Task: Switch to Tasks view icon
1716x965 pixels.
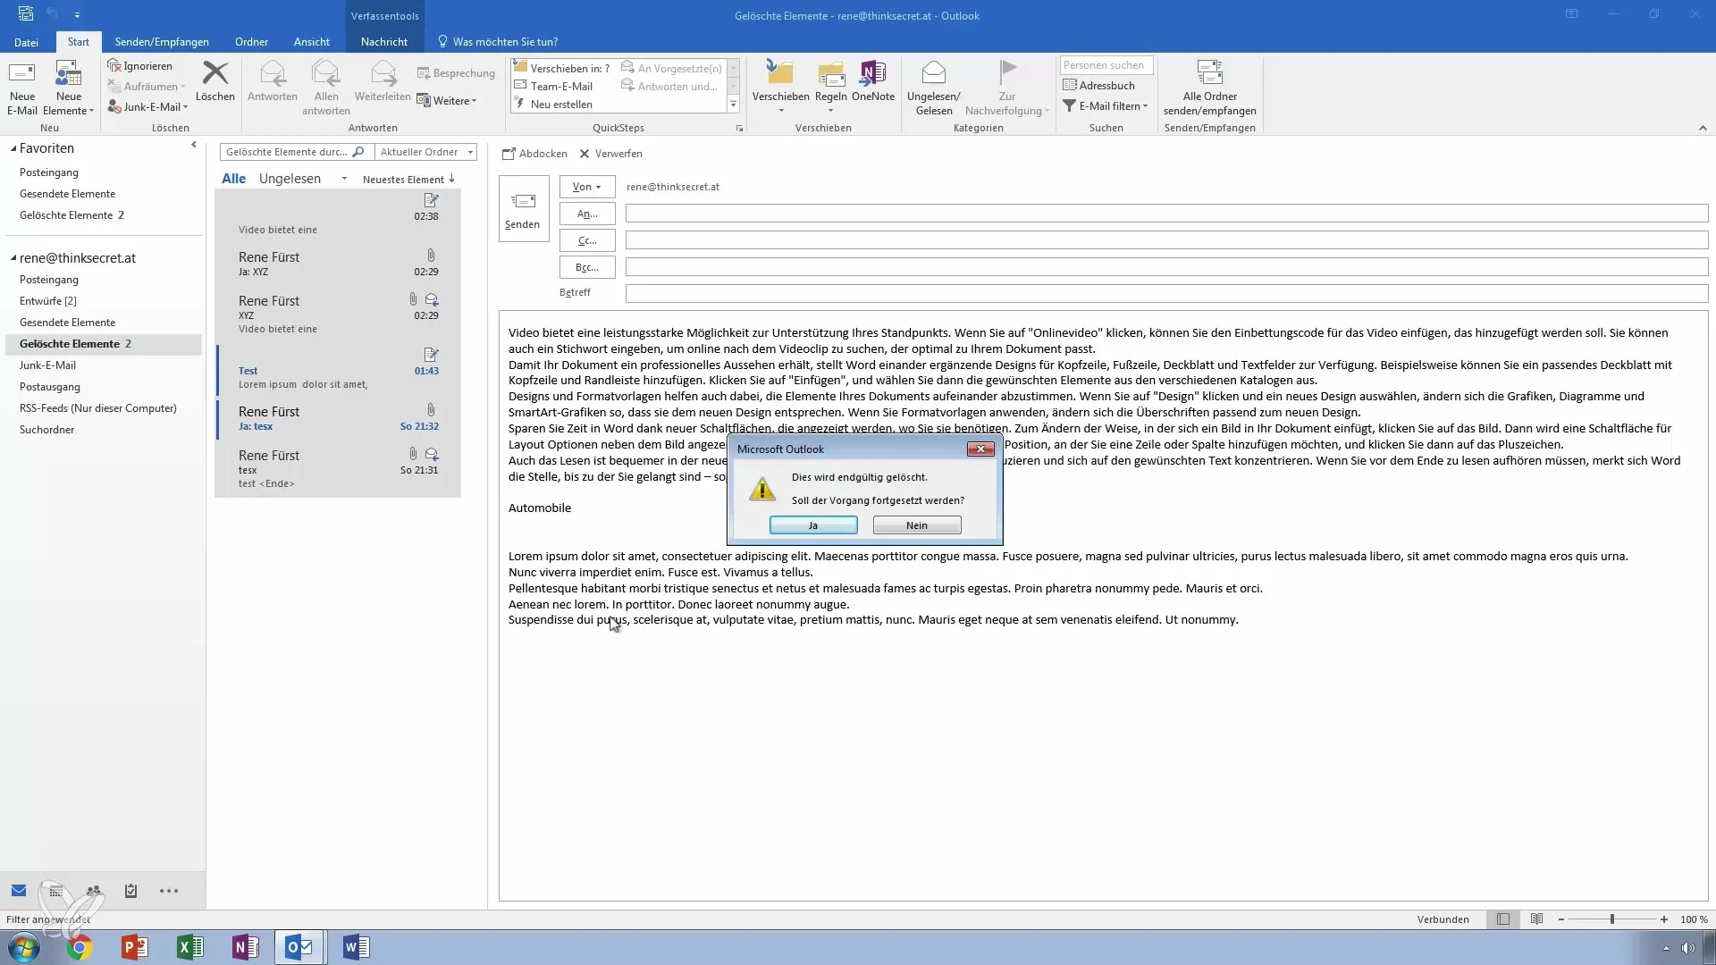Action: click(x=130, y=891)
